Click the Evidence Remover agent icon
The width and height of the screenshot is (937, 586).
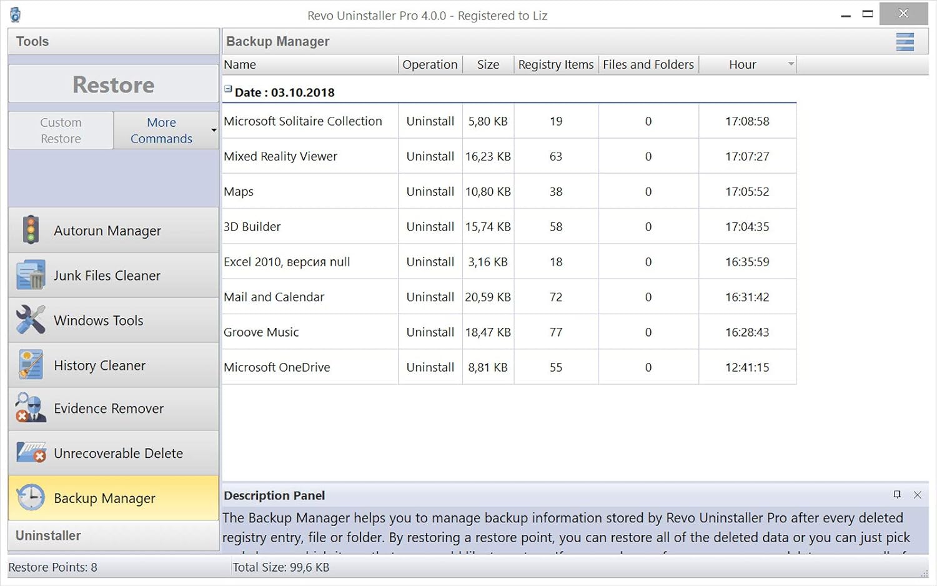click(x=31, y=408)
